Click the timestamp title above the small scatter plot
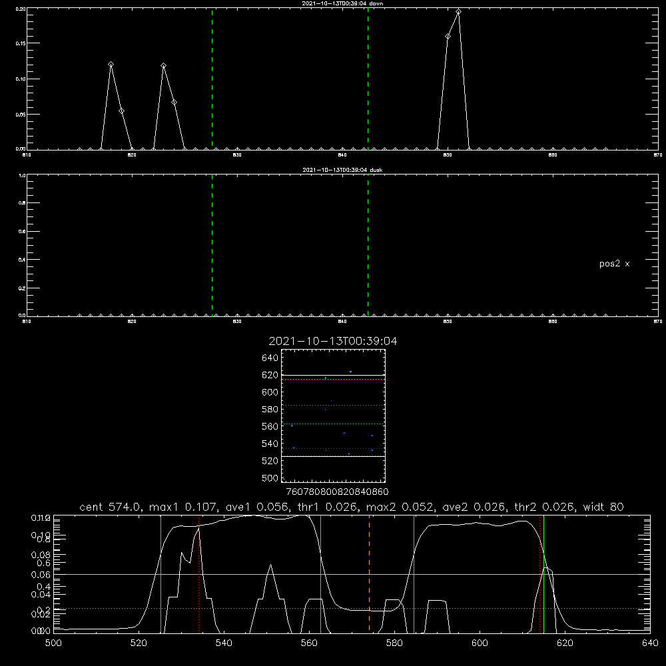This screenshot has height=666, width=666. pos(333,341)
